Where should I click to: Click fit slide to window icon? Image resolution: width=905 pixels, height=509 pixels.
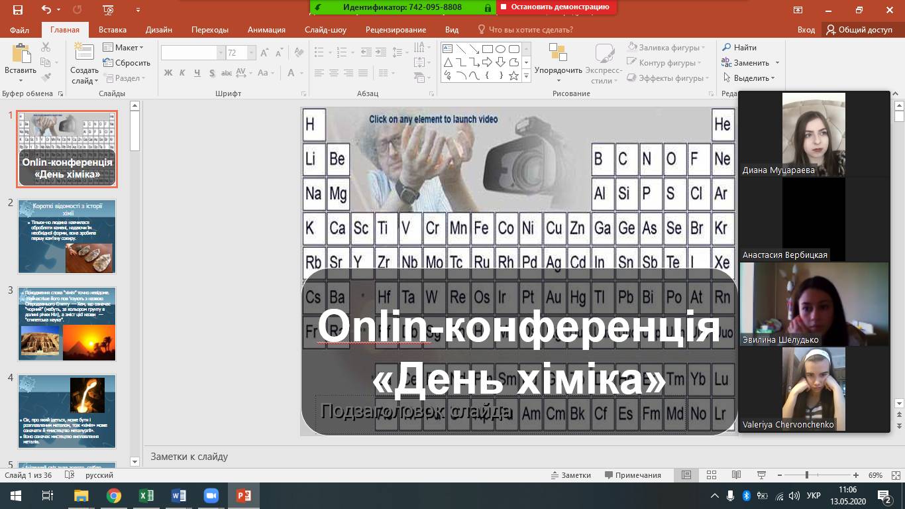coord(894,475)
